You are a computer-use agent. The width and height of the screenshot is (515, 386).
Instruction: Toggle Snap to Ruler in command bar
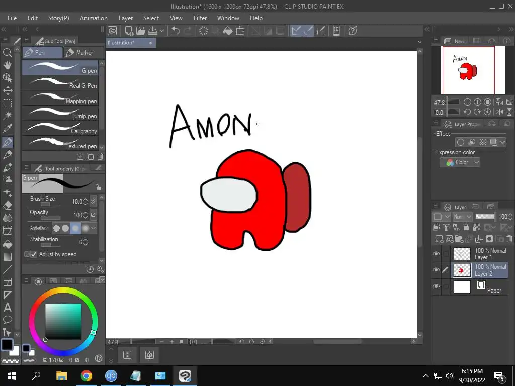[x=296, y=31]
